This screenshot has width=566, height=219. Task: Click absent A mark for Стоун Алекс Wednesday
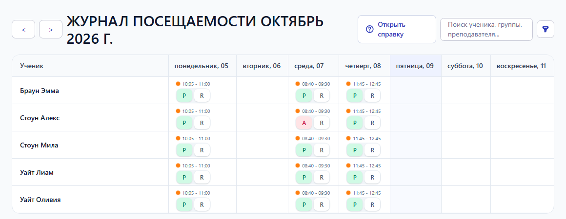304,123
